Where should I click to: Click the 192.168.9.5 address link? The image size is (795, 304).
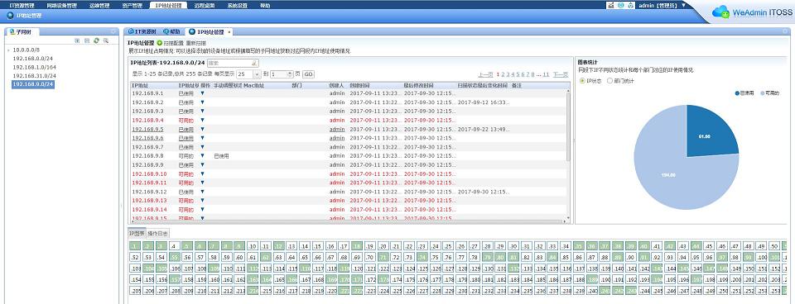147,129
